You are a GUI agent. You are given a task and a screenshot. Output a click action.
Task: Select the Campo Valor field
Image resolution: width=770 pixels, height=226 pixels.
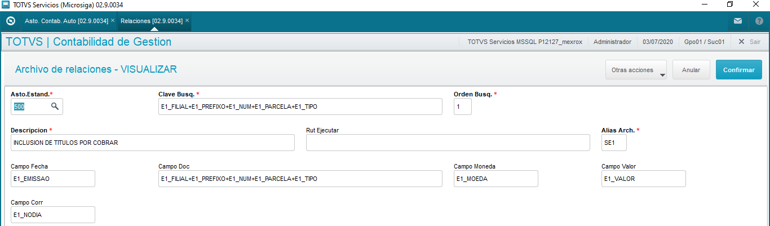(643, 179)
